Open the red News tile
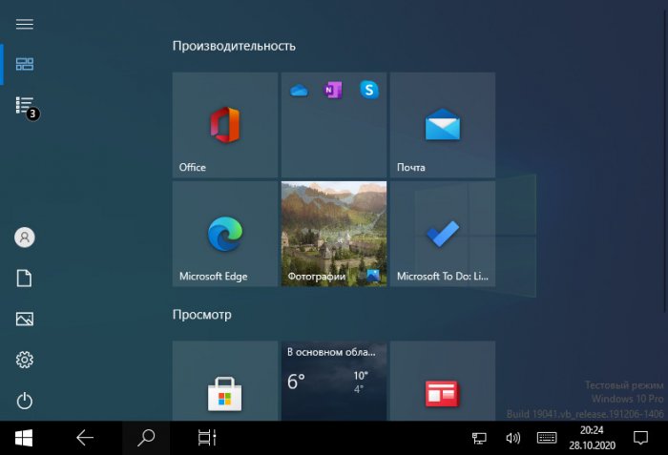Viewport: 668px width, 455px height. point(443,381)
